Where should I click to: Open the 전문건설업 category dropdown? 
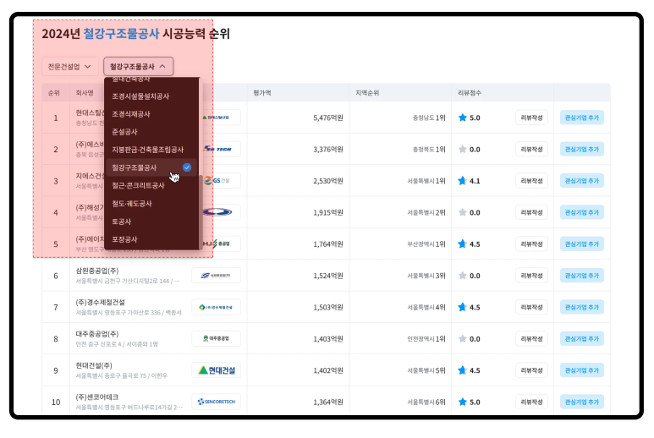[x=69, y=67]
